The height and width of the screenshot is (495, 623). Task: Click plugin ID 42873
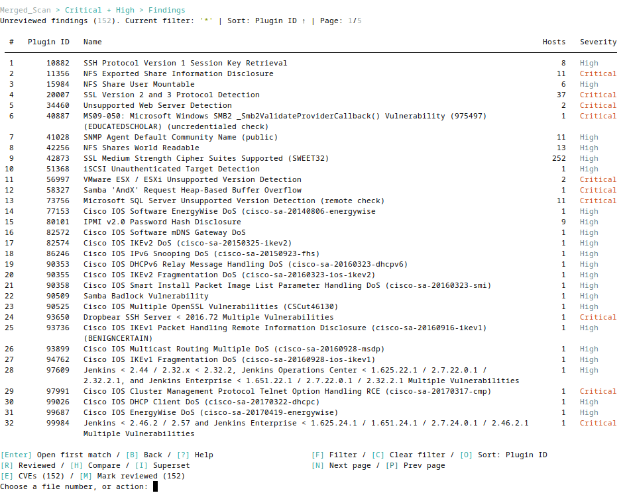point(58,158)
